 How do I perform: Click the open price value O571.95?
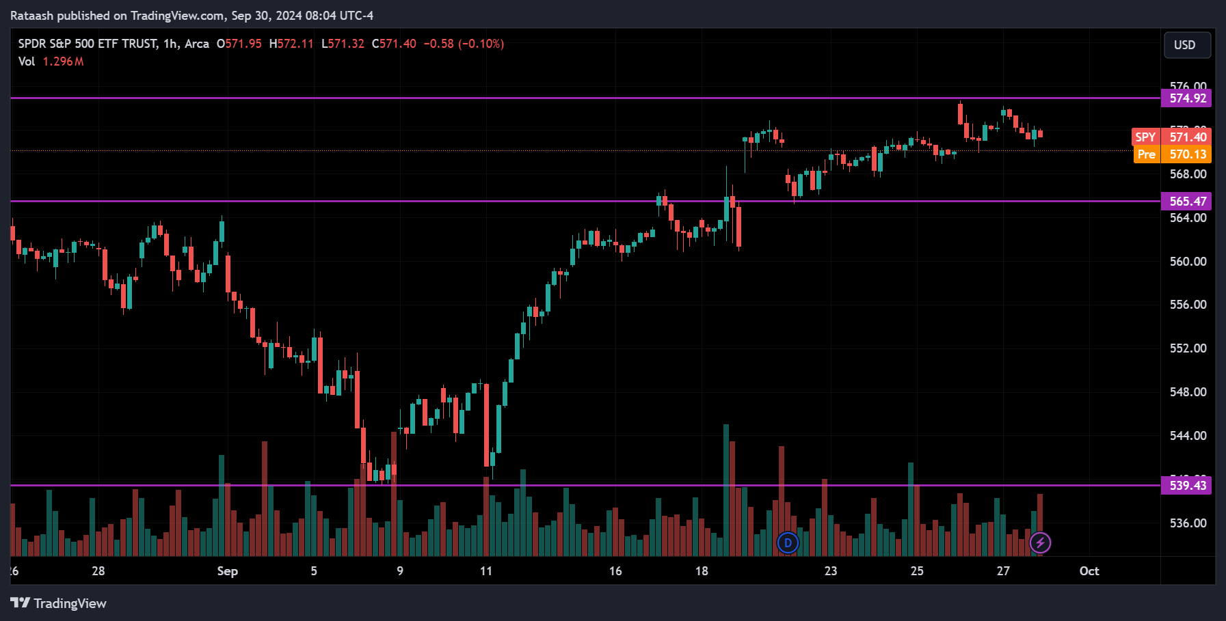pyautogui.click(x=239, y=44)
